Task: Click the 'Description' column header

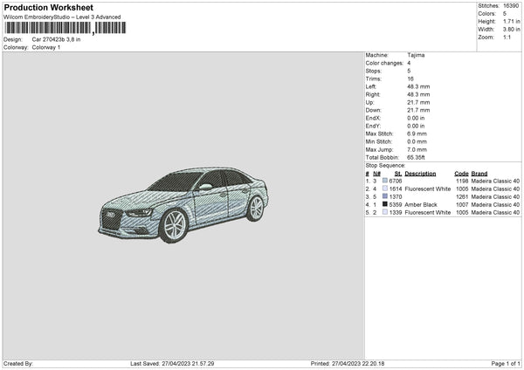Action: 420,174
